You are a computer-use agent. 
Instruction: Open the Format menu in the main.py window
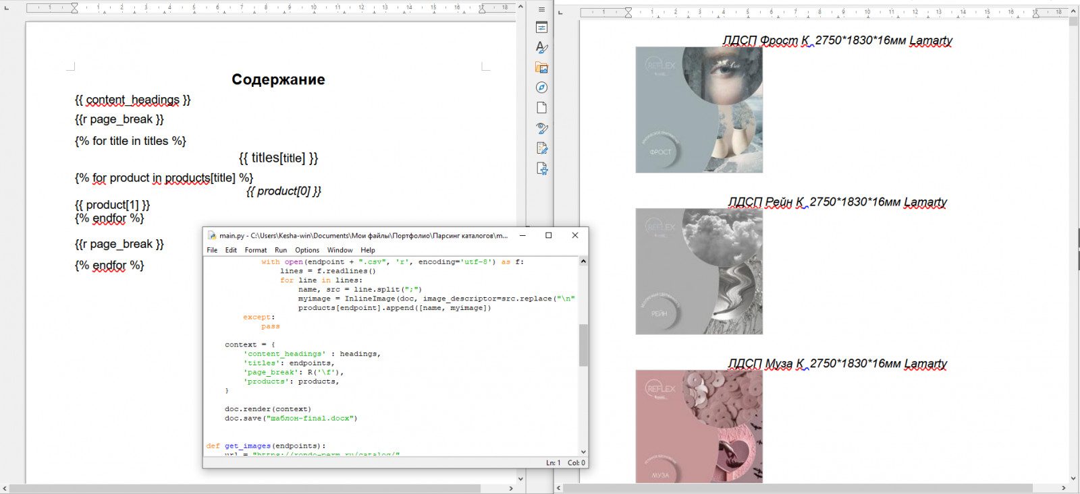point(256,250)
